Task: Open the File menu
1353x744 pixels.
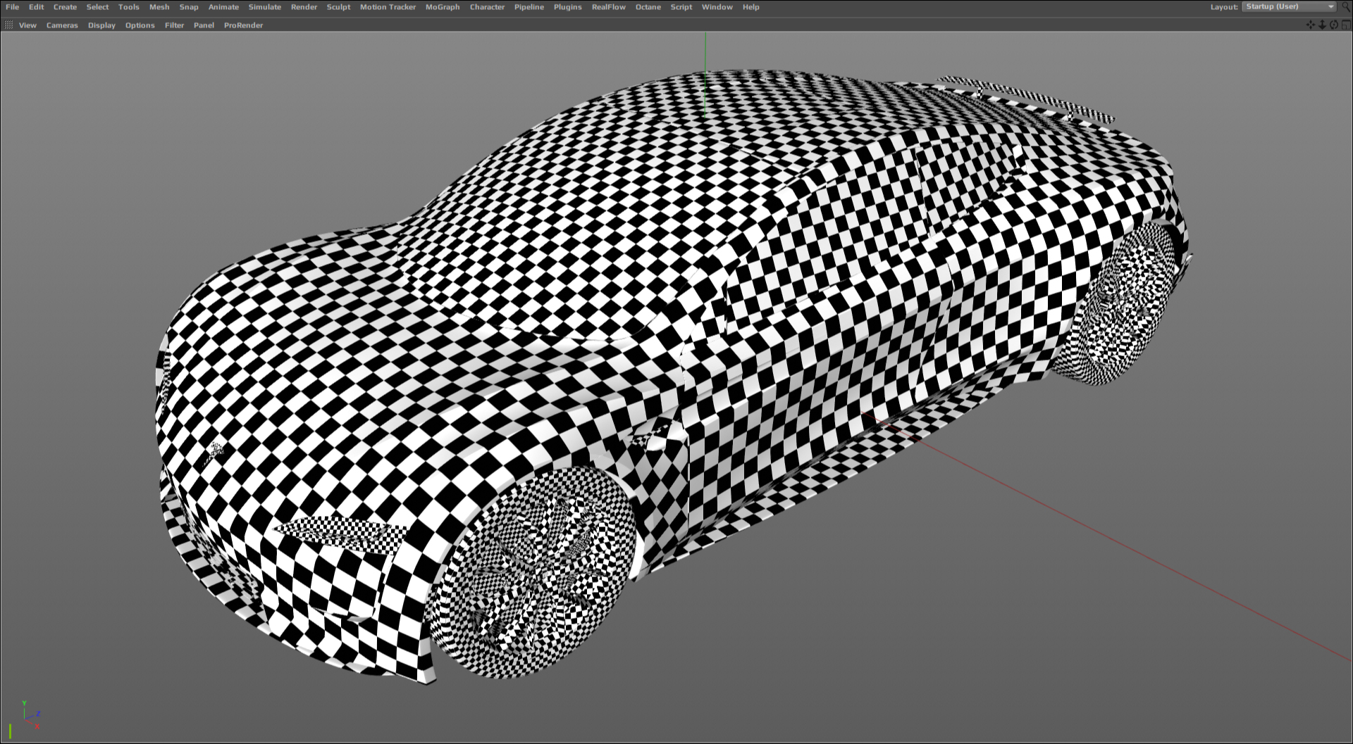Action: coord(12,7)
